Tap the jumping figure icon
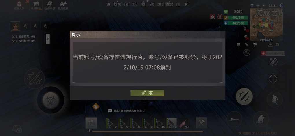Screen dimensions: 295x136 (x=274, y=99)
